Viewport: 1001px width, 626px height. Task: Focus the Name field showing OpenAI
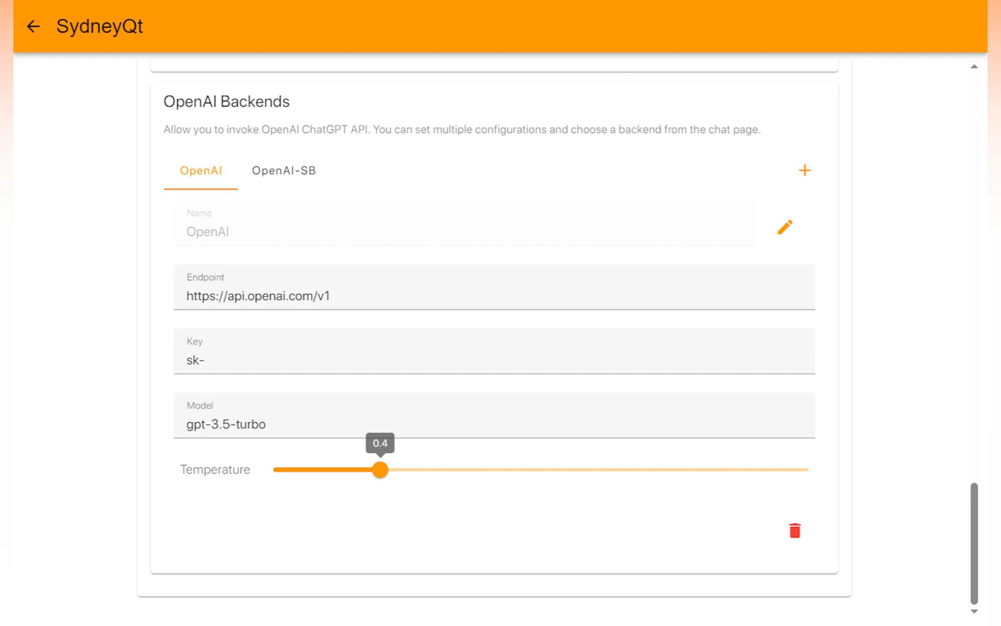click(x=465, y=224)
